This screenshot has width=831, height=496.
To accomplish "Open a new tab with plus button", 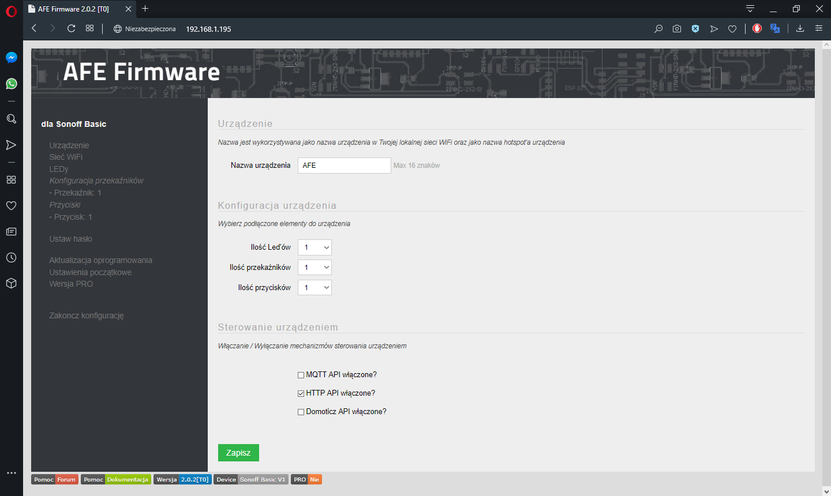I will [145, 9].
